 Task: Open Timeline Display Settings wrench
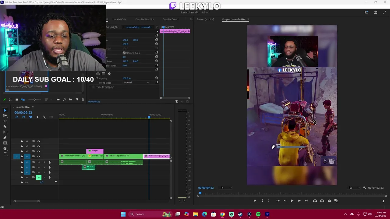pos(44,117)
